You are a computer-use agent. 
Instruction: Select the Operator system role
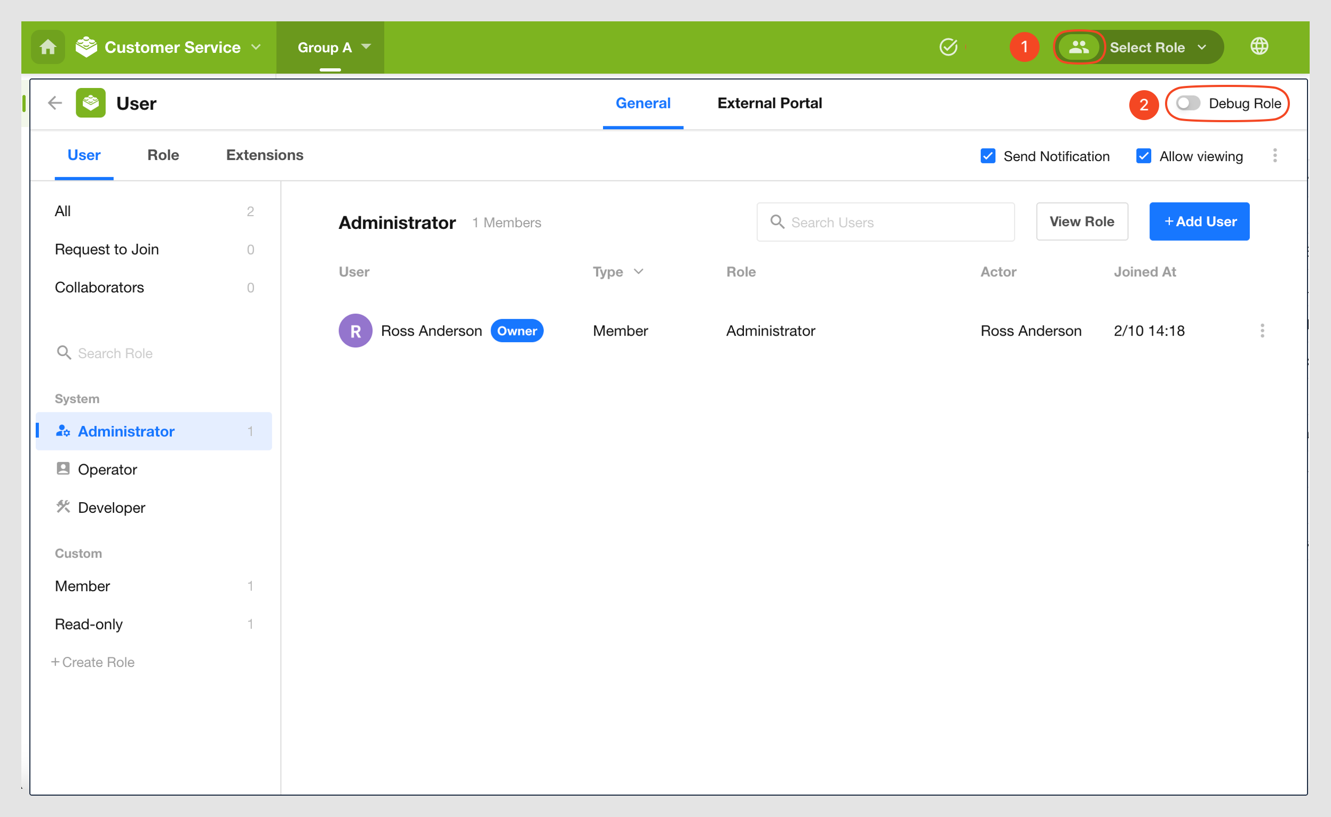pos(154,469)
